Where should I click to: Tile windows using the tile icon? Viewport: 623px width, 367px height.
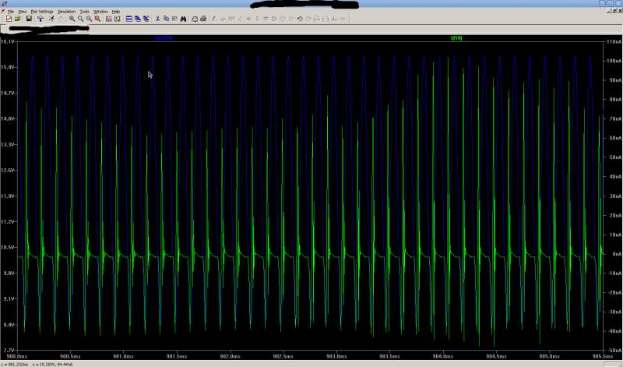click(128, 19)
